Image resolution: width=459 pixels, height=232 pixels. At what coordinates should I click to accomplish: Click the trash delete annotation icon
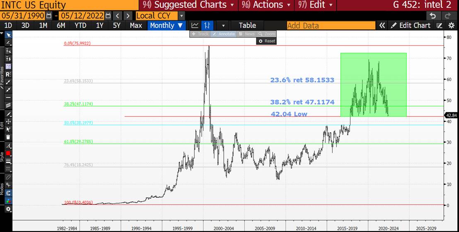pyautogui.click(x=8, y=137)
